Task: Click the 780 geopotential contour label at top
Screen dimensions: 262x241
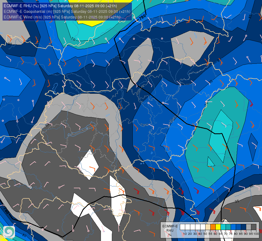Action: 142,17
